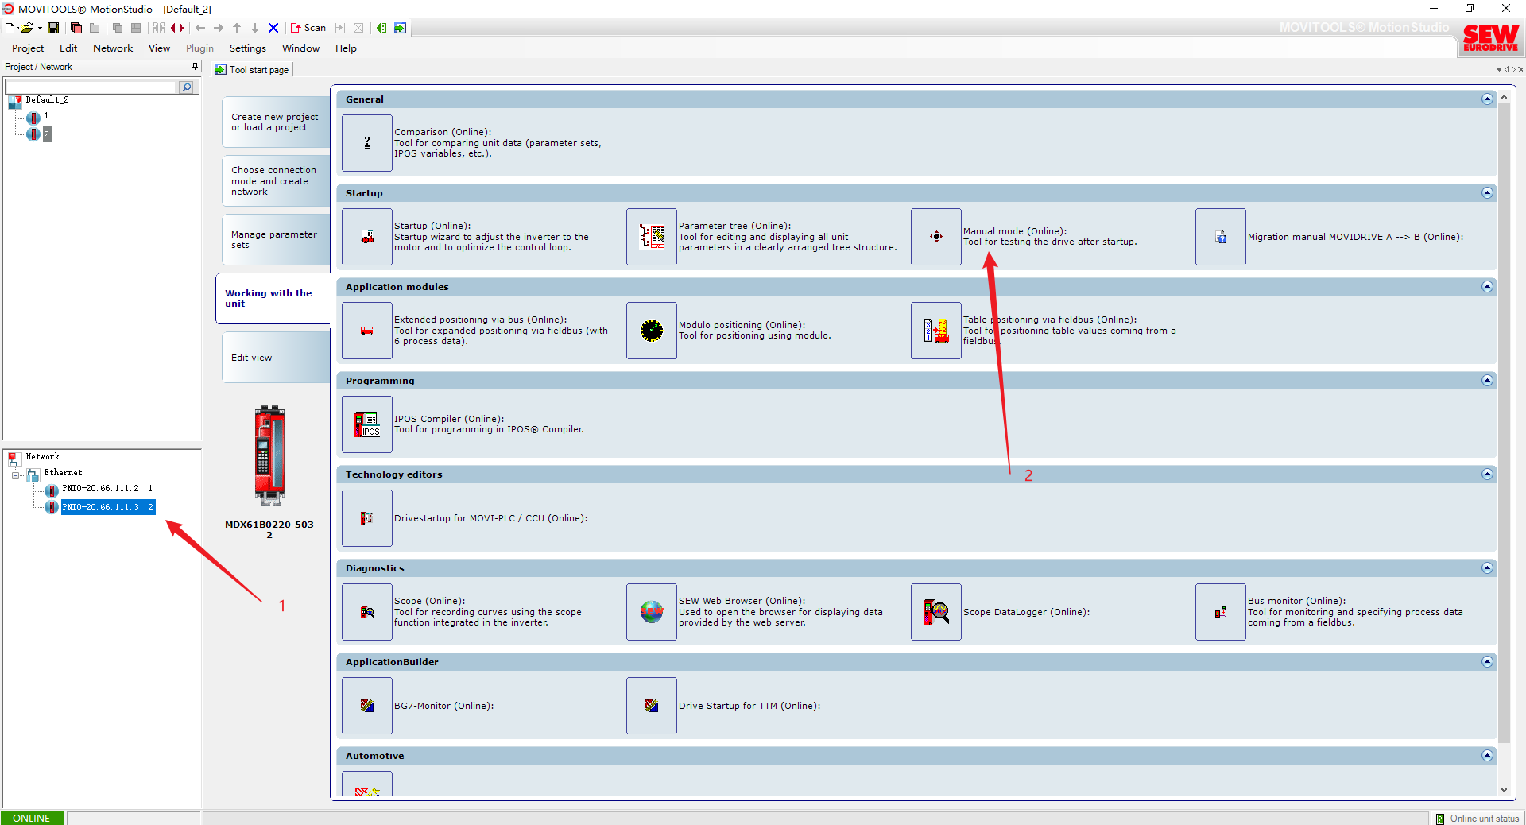This screenshot has width=1526, height=825.
Task: Click Create new project or load project
Action: pos(275,122)
